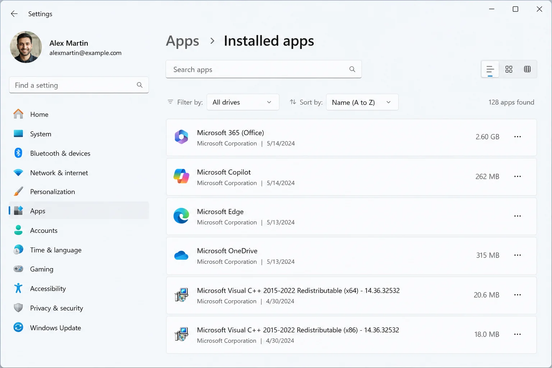Open more options for Microsoft Edge
This screenshot has height=368, width=552.
click(517, 216)
